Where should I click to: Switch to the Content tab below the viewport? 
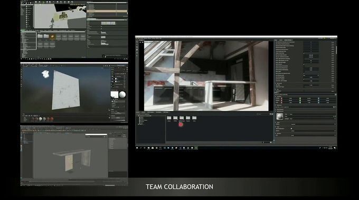(138, 112)
